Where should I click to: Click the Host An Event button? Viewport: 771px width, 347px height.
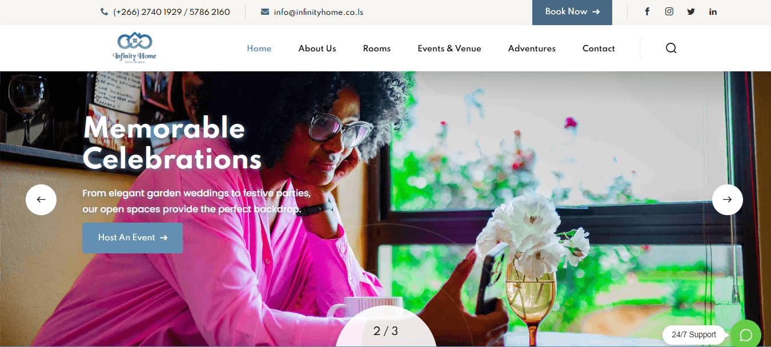click(x=132, y=238)
